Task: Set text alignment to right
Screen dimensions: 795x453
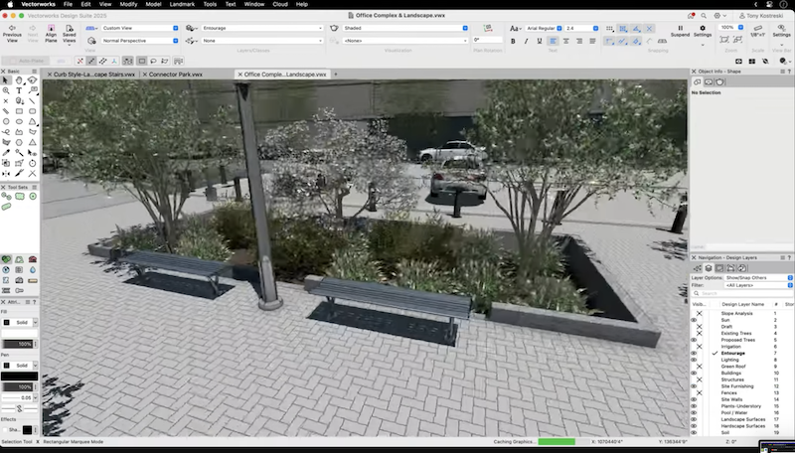Action: point(579,41)
